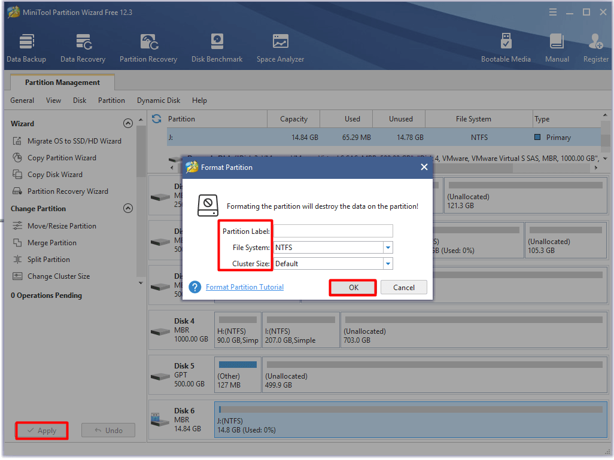The width and height of the screenshot is (614, 460).
Task: Open the Help menu
Action: pyautogui.click(x=199, y=100)
